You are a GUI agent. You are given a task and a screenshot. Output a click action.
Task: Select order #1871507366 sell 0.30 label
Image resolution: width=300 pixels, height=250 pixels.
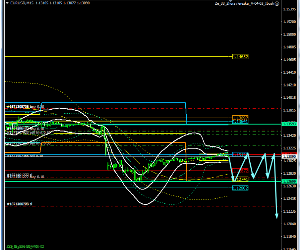click(25, 156)
